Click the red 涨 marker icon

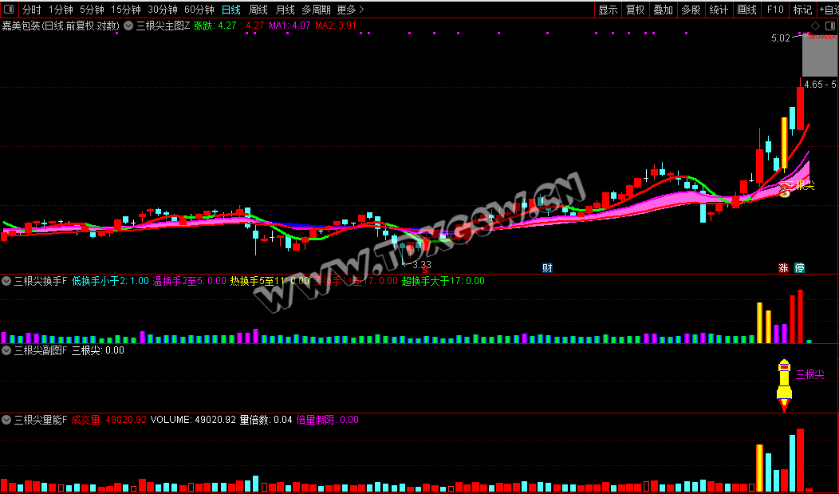pos(784,268)
